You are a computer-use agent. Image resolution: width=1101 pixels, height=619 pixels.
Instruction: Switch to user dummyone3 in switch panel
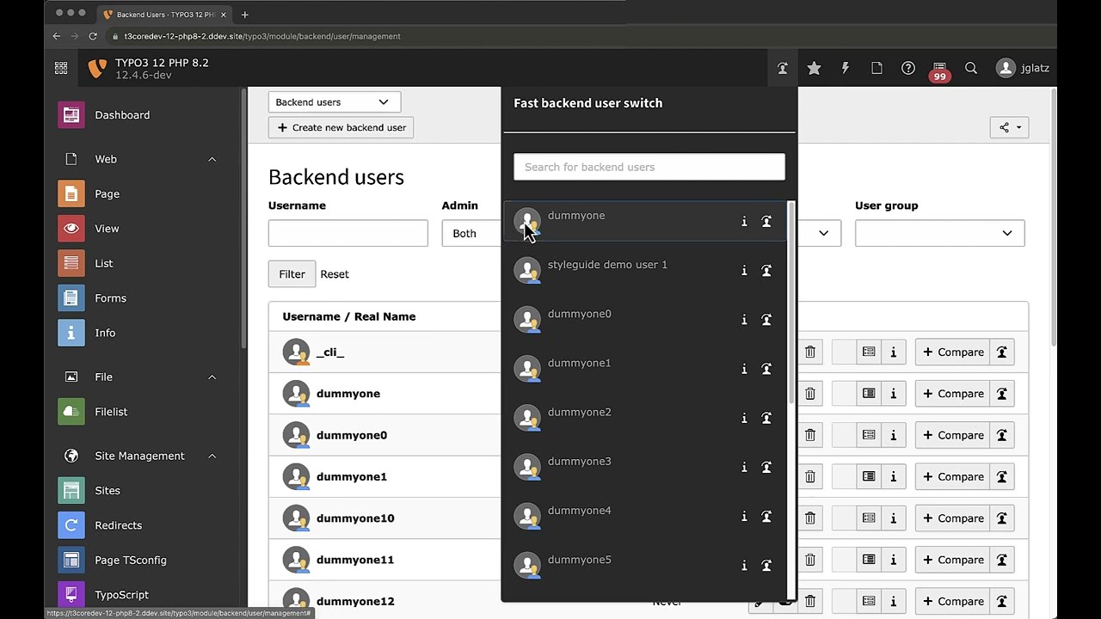(x=766, y=467)
